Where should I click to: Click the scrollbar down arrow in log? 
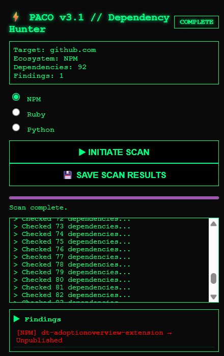[213, 296]
